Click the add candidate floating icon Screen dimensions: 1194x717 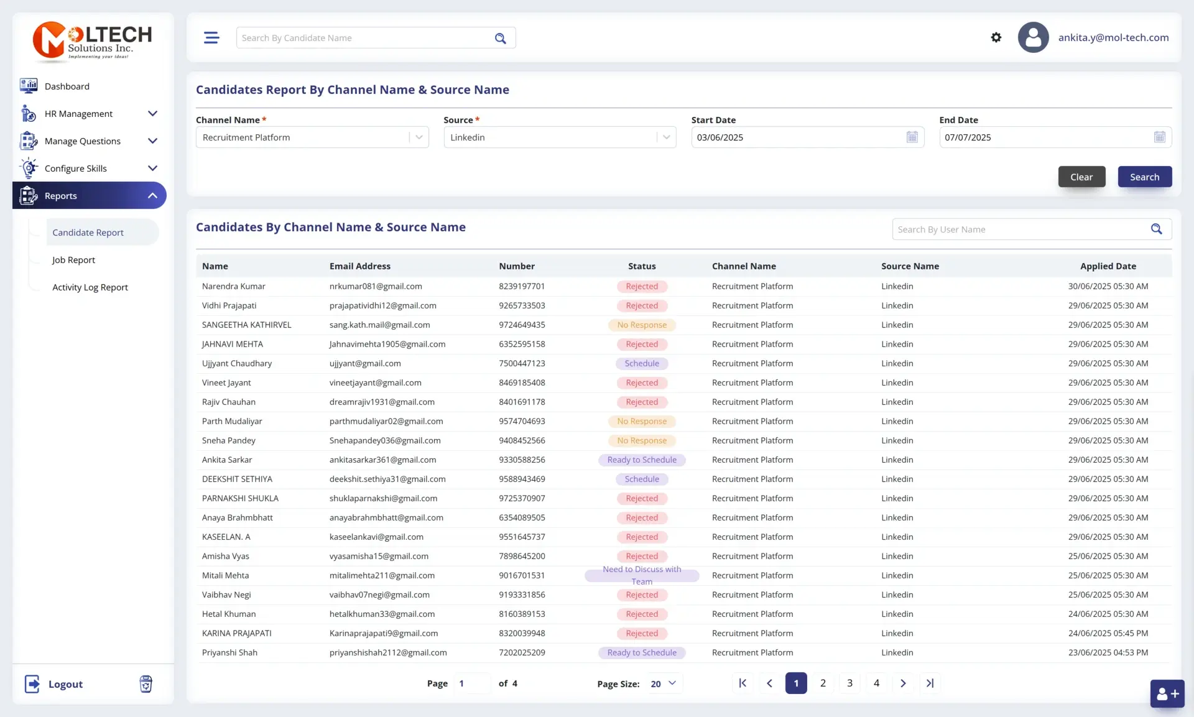(1167, 694)
